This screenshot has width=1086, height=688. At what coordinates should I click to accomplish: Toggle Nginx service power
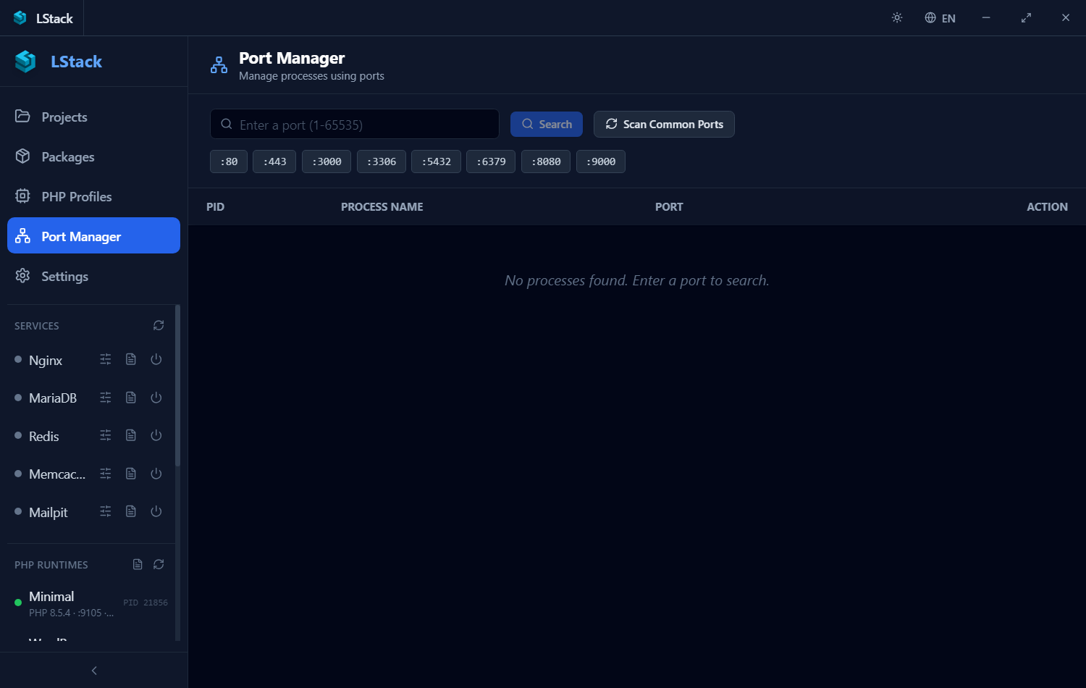click(156, 359)
